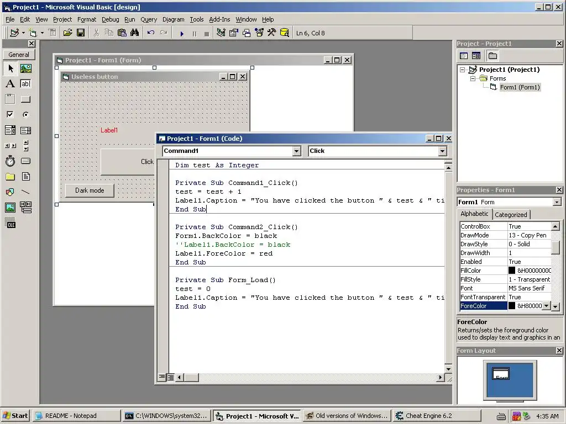Open the Command1 object dropdown in code window
Image resolution: width=566 pixels, height=424 pixels.
click(296, 151)
